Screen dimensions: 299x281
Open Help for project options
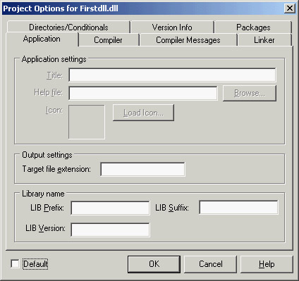(267, 264)
